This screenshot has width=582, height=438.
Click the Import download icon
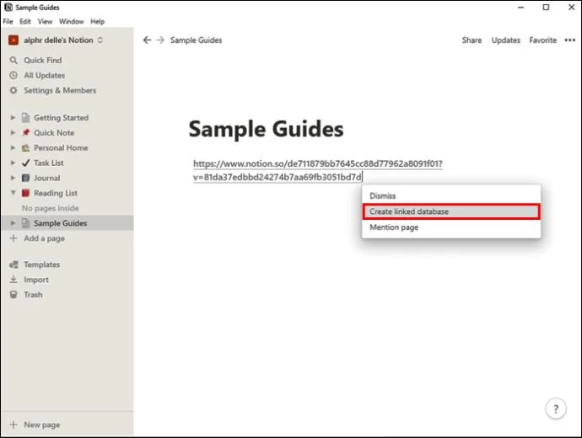[13, 280]
